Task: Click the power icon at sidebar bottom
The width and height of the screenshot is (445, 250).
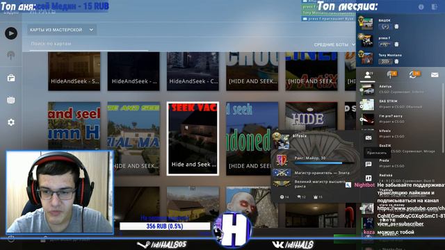Action: click(x=11, y=239)
